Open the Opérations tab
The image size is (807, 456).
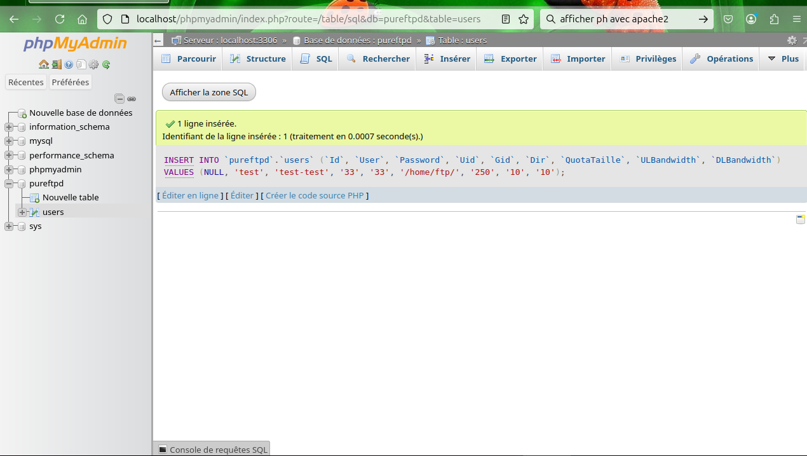(721, 59)
